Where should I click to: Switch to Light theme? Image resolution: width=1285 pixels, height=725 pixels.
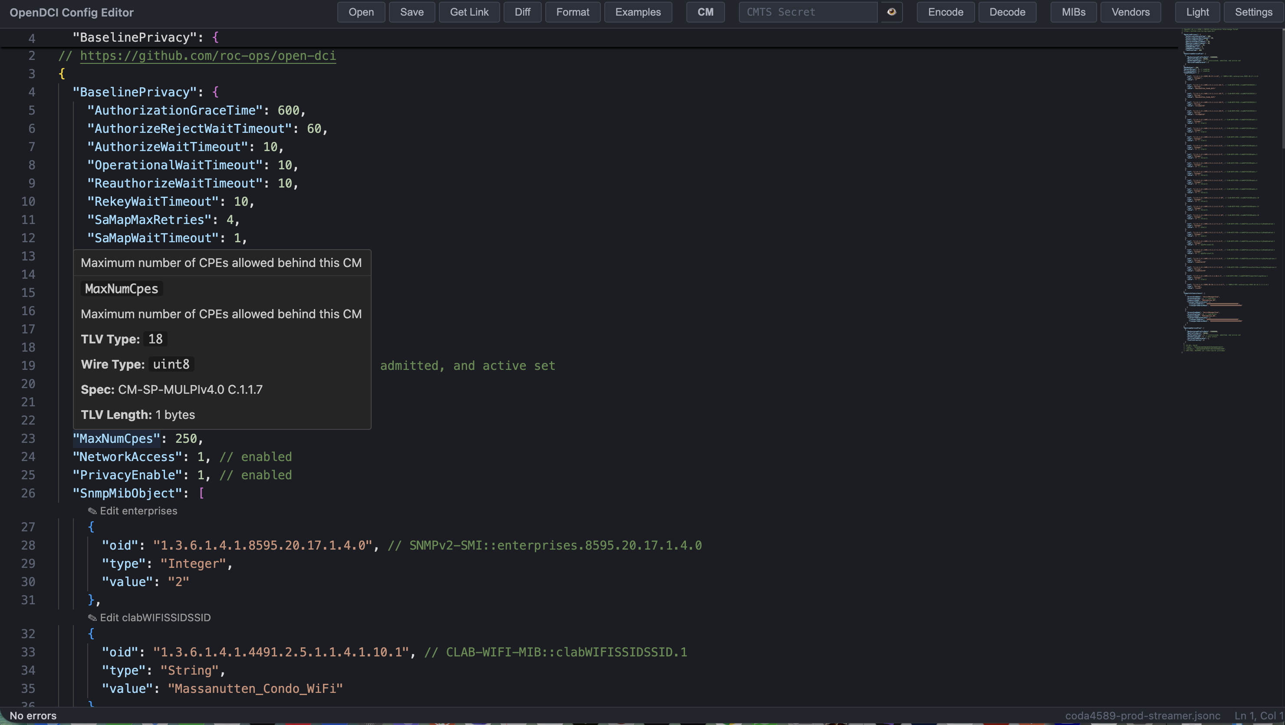pyautogui.click(x=1197, y=12)
